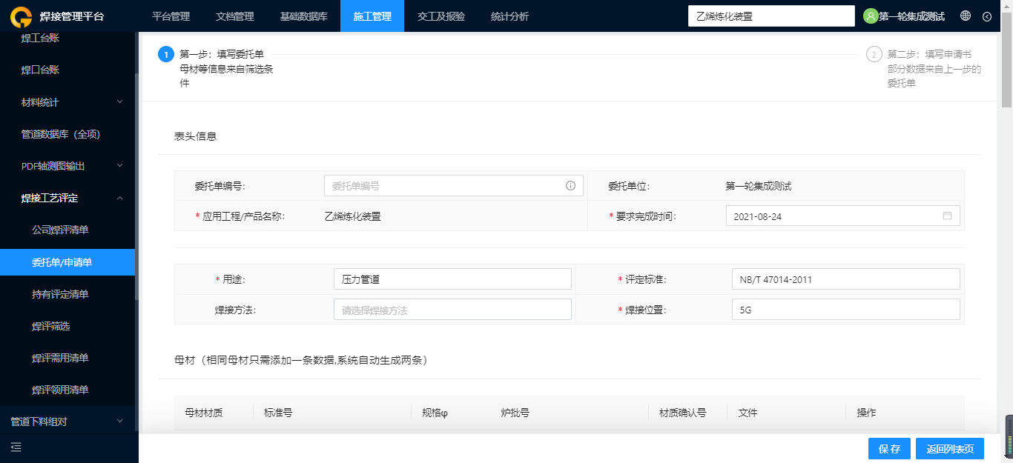Collapse 焊接工艺评定 submenu
The width and height of the screenshot is (1013, 463).
[x=120, y=198]
